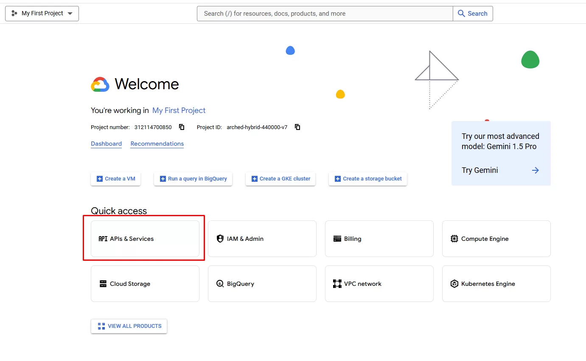Click the VPC network icon
Viewport: 586px width, 361px height.
click(x=337, y=284)
